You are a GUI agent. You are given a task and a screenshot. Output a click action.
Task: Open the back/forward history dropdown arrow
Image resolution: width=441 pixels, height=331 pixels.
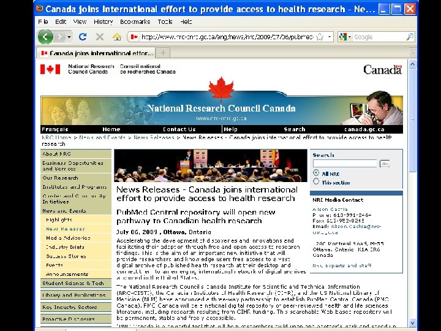pos(69,37)
